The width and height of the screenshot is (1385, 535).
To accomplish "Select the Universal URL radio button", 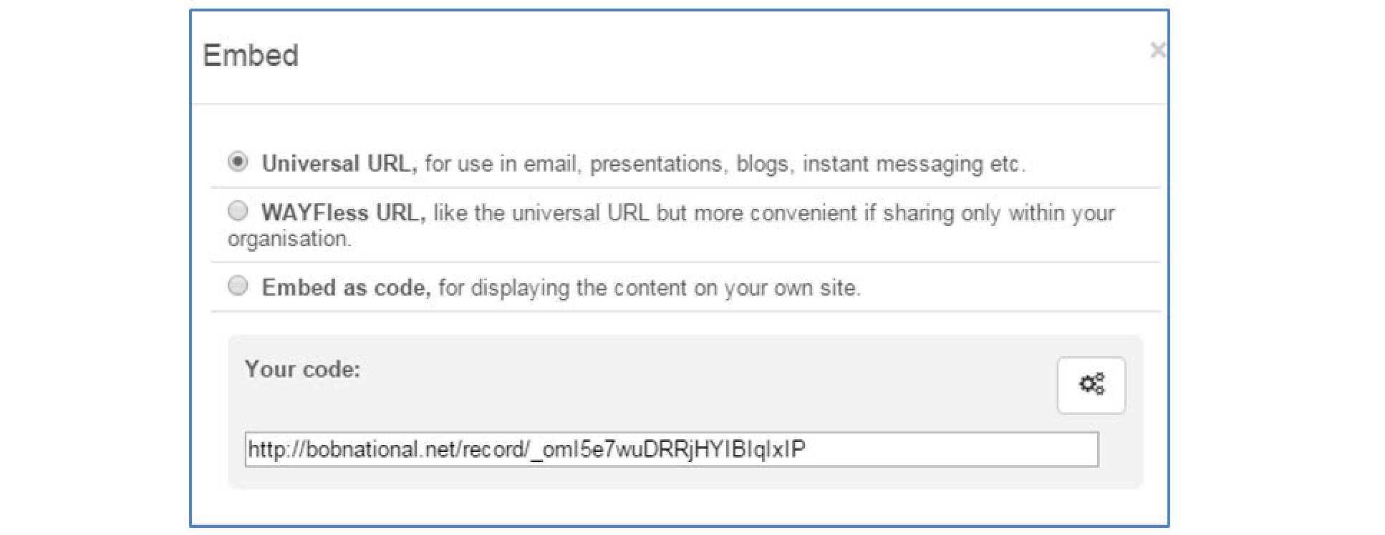I will click(238, 162).
